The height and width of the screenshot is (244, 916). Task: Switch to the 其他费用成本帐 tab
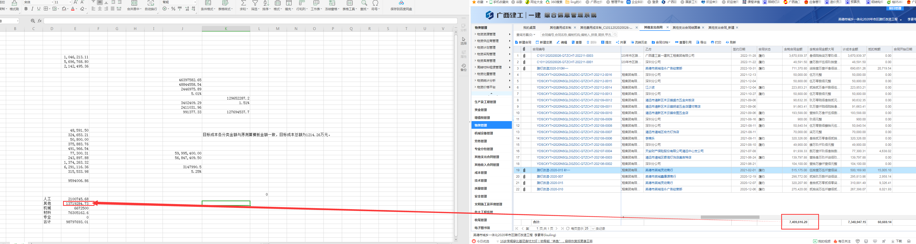[x=560, y=28]
